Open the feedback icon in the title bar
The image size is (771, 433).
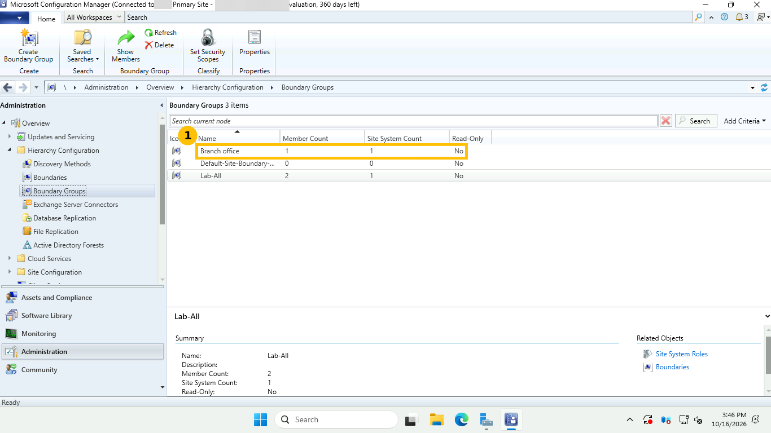763,17
